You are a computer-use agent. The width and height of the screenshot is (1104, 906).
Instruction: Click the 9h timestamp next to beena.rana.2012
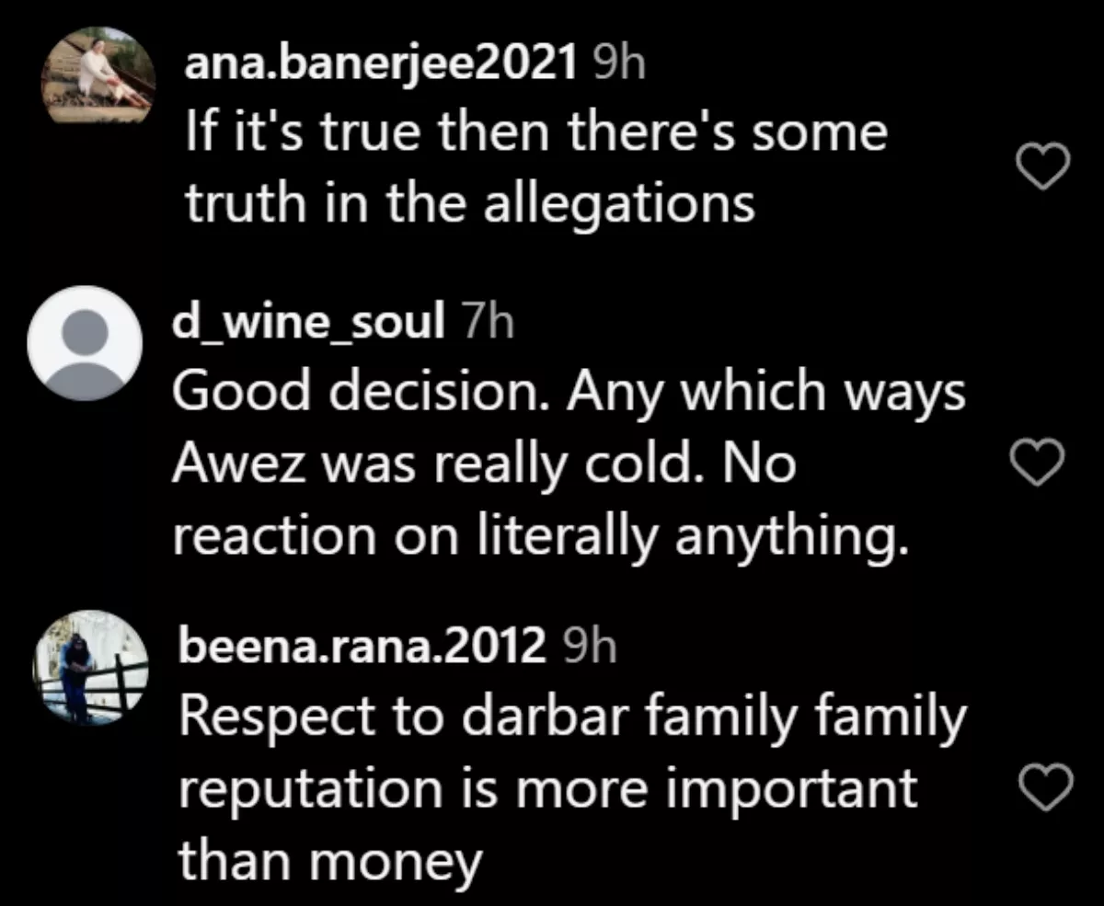point(587,648)
